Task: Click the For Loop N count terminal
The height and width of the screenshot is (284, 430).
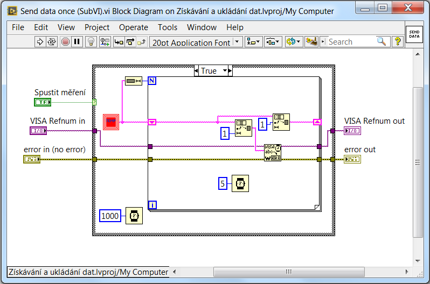Action: click(152, 81)
